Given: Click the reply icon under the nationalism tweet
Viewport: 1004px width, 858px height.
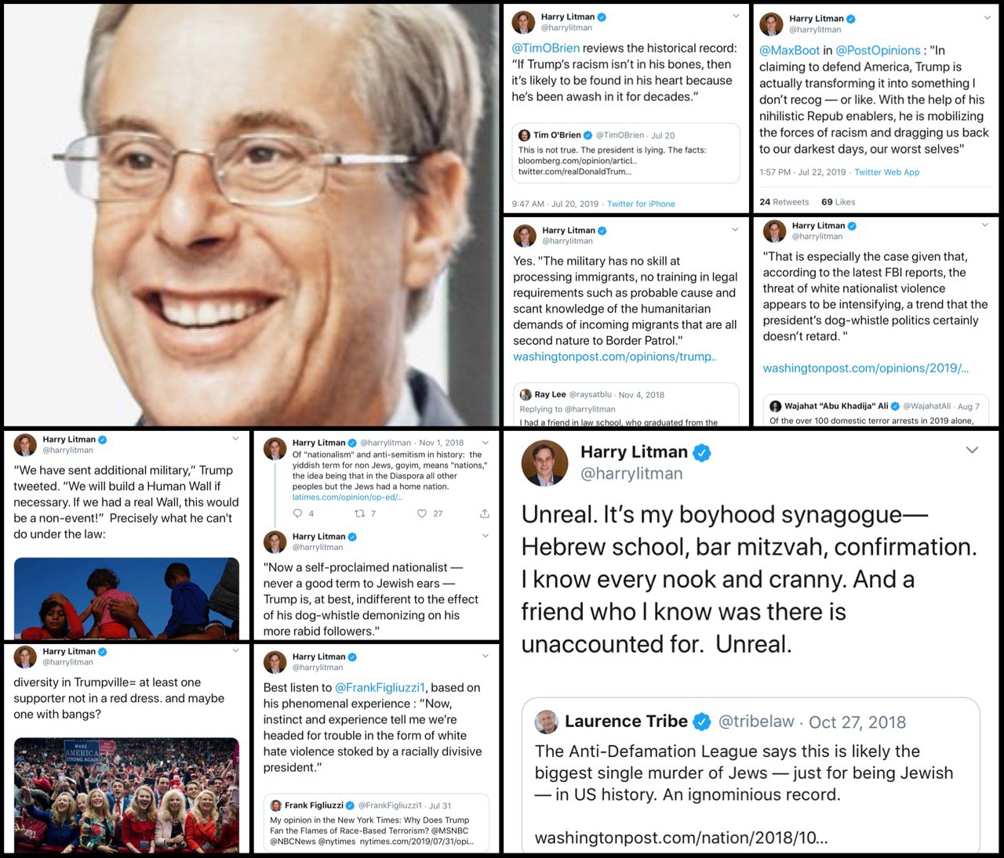Looking at the screenshot, I should coord(297,513).
